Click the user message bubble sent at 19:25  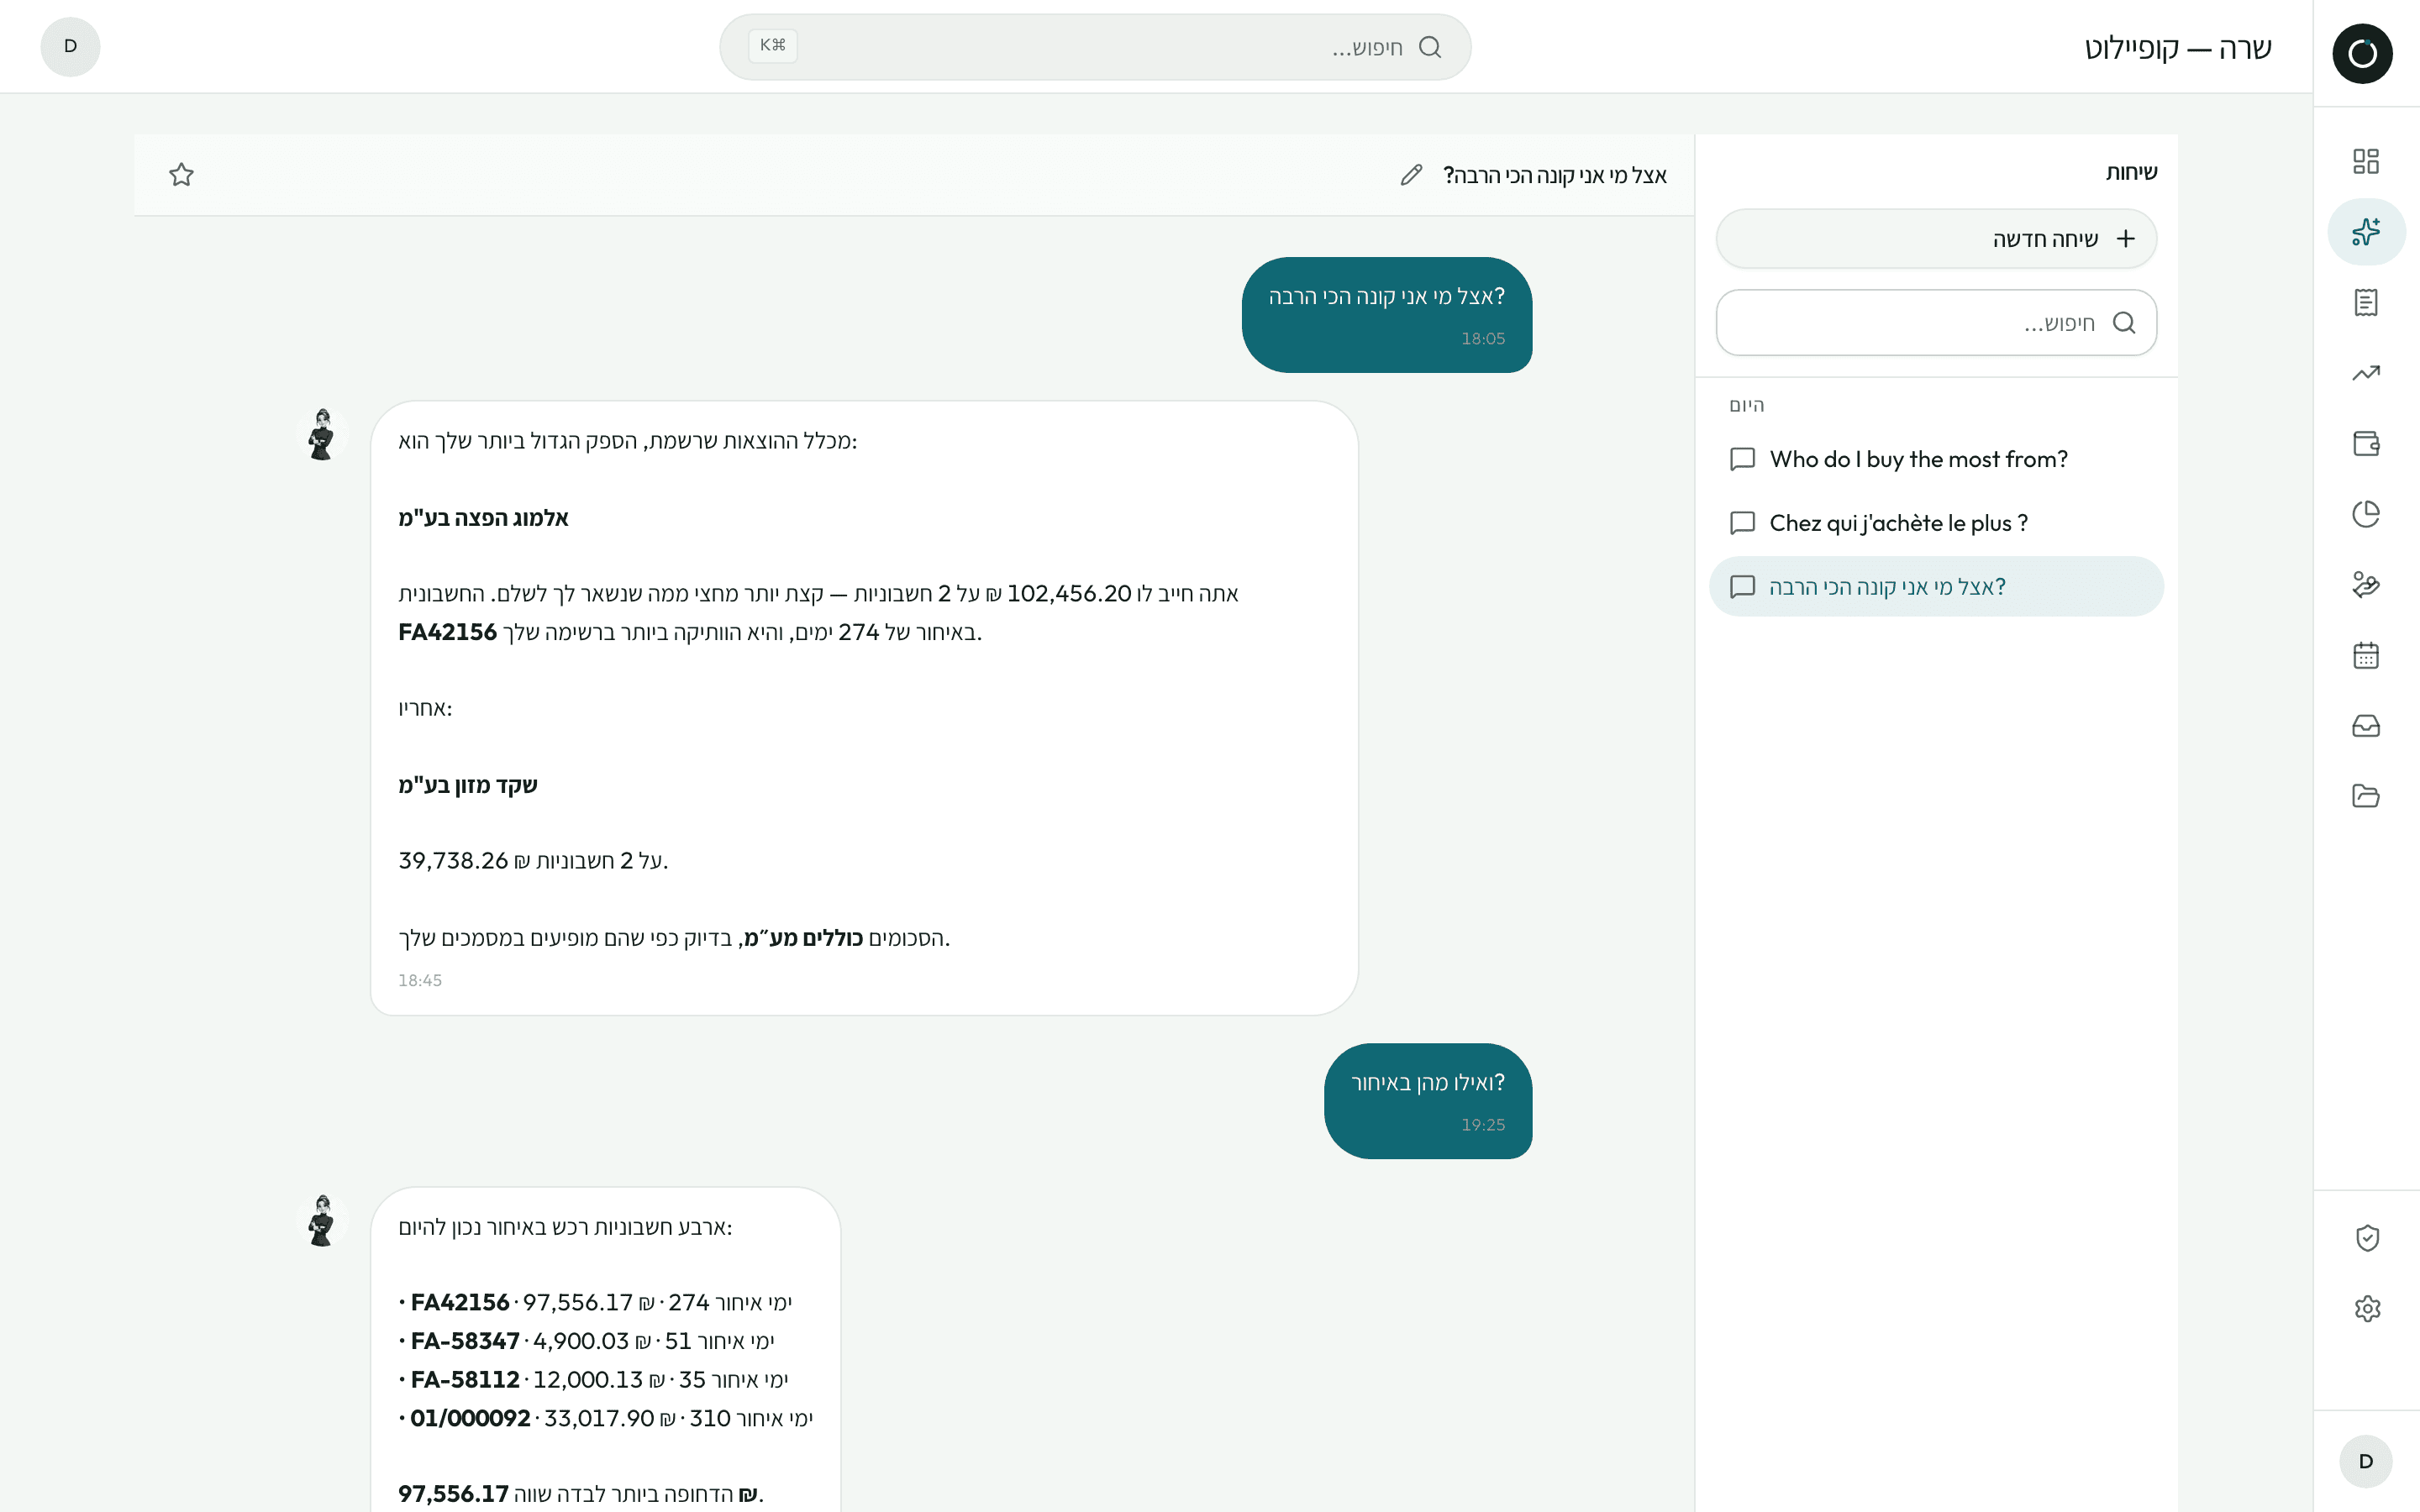tap(1428, 1101)
